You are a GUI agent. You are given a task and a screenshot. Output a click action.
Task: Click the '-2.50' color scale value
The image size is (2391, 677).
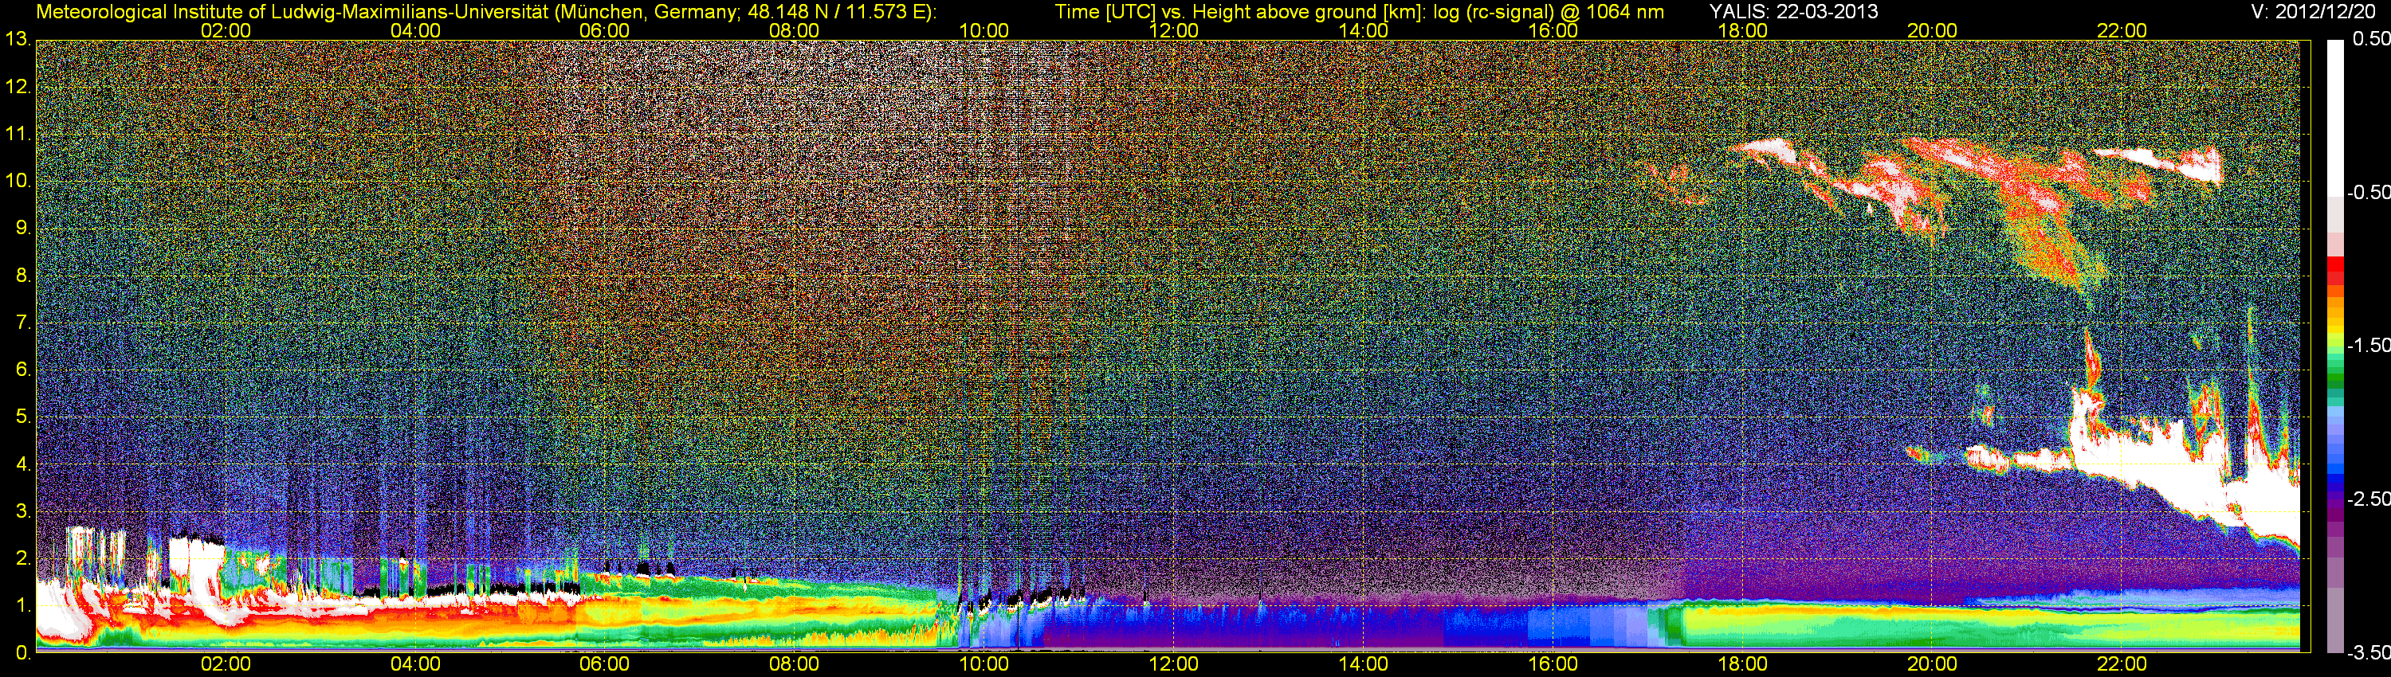point(2368,498)
